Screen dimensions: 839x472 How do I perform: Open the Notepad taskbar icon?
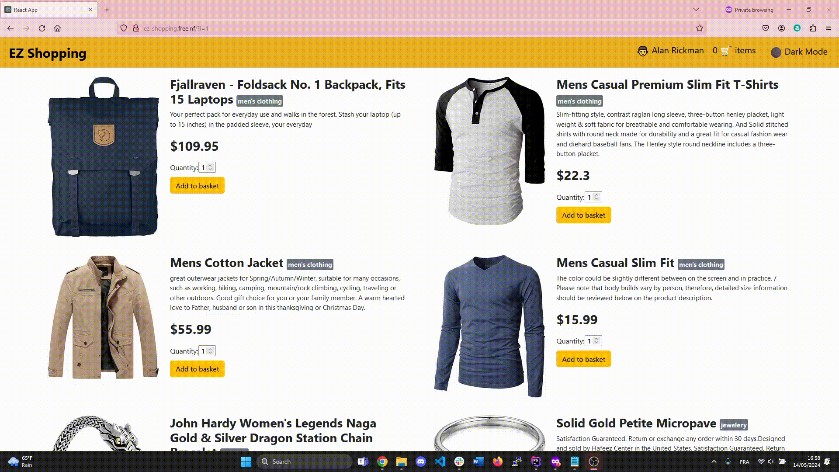click(x=575, y=462)
